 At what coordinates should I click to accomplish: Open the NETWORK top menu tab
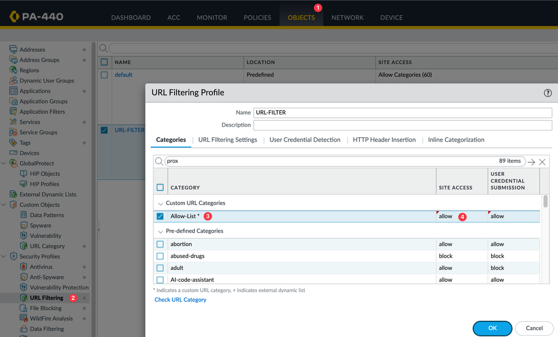(x=347, y=17)
